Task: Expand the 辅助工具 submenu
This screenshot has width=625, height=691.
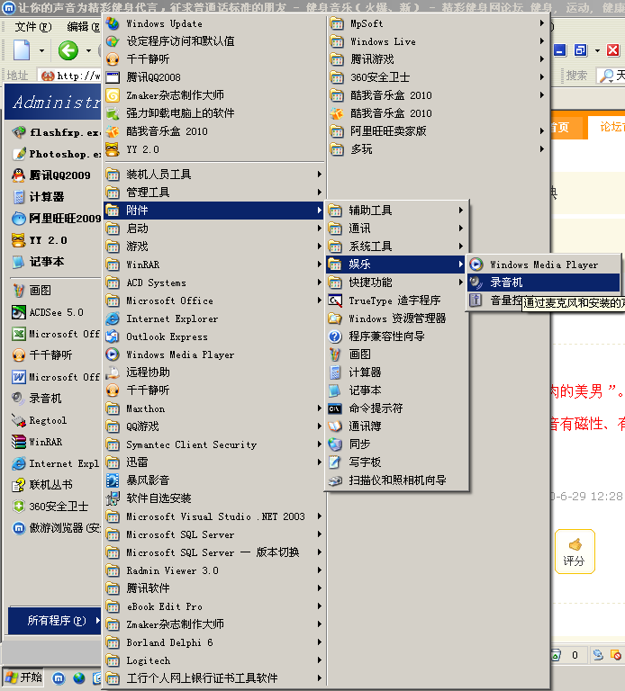Action: (395, 211)
